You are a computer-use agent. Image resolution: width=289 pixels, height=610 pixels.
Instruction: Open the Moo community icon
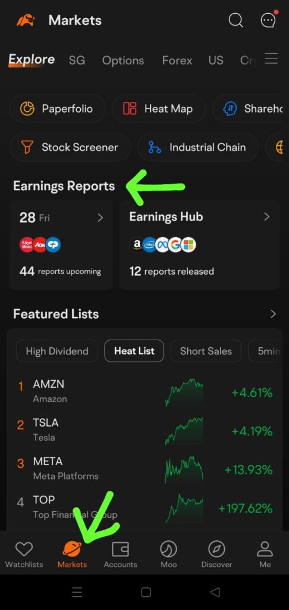pos(169,549)
